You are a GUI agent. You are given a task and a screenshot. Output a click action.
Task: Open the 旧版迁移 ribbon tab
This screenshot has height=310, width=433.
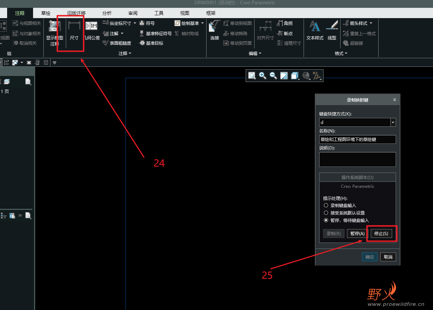tap(76, 13)
